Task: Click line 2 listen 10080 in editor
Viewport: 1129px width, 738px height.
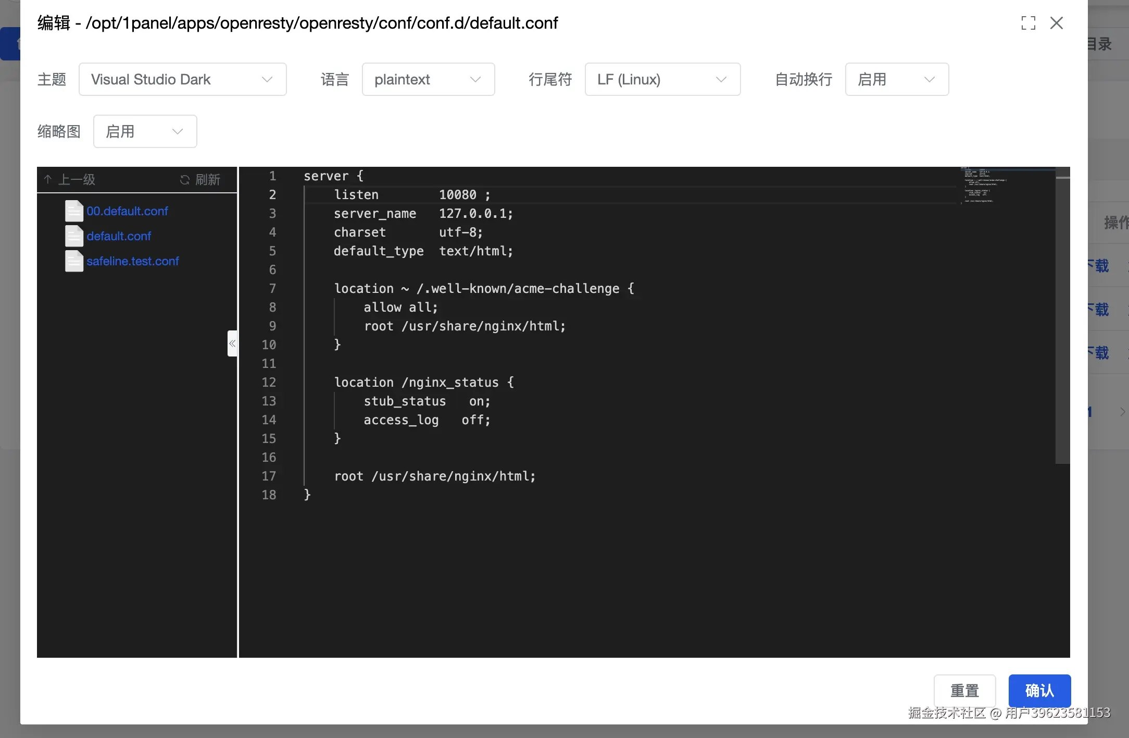Action: tap(411, 195)
